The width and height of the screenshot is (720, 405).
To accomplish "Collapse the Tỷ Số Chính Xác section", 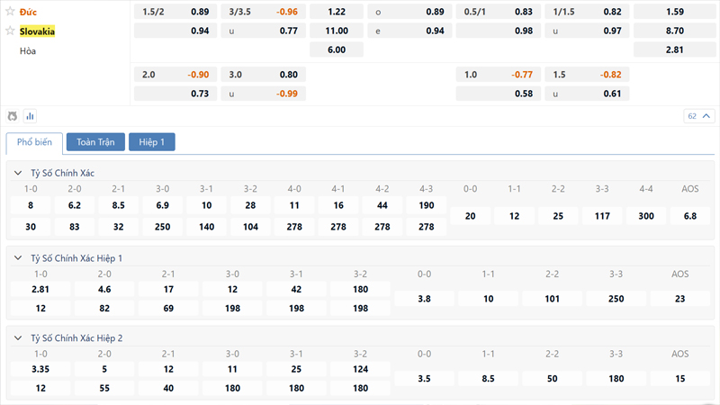I will pyautogui.click(x=19, y=173).
